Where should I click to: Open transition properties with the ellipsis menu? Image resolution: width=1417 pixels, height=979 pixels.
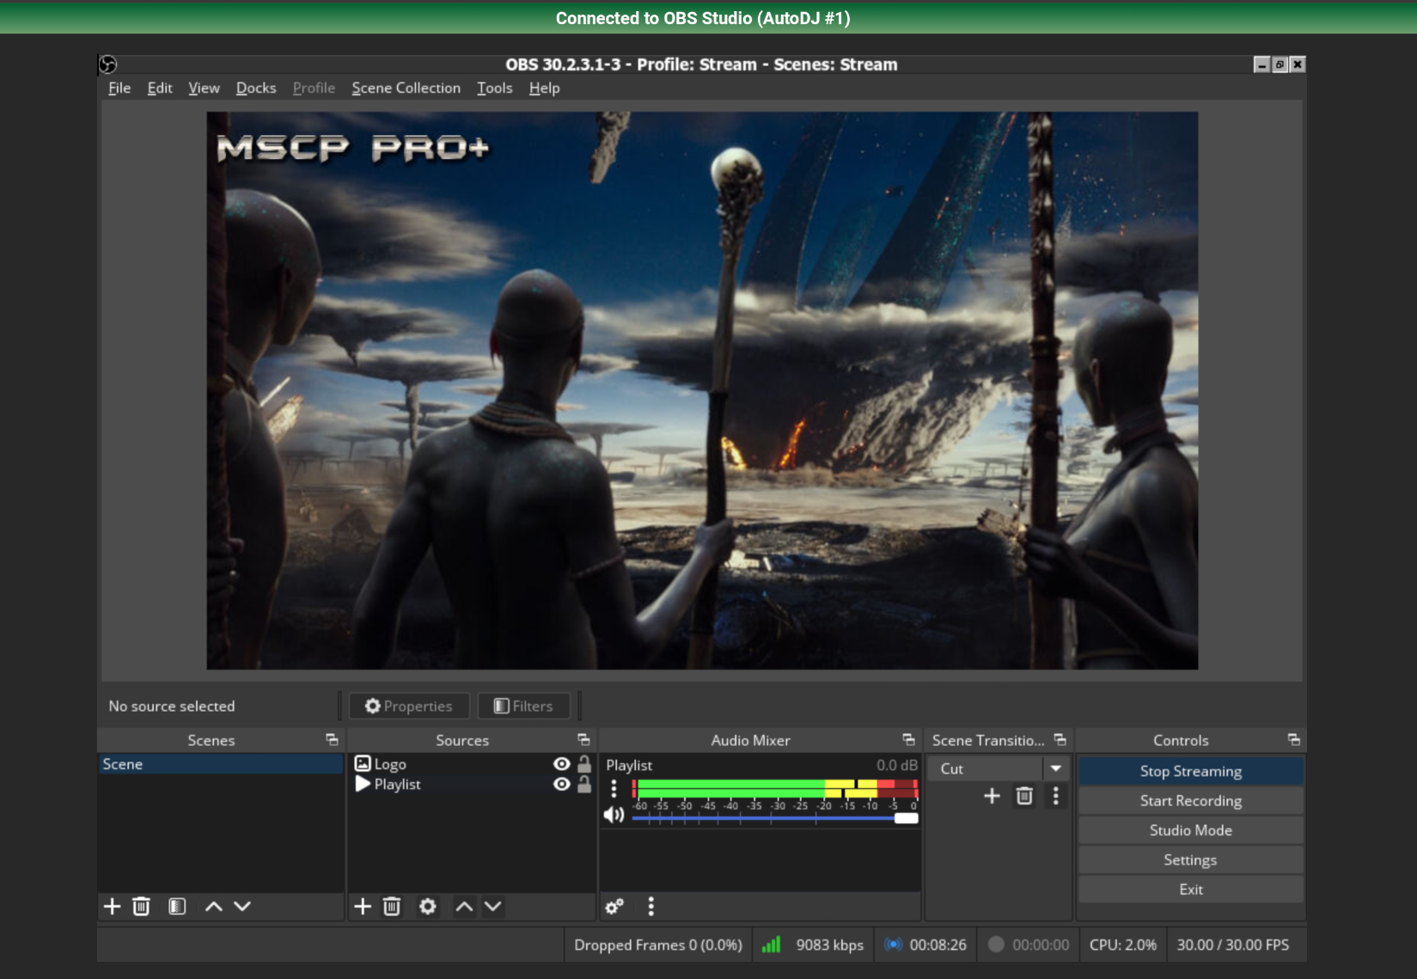pyautogui.click(x=1056, y=796)
